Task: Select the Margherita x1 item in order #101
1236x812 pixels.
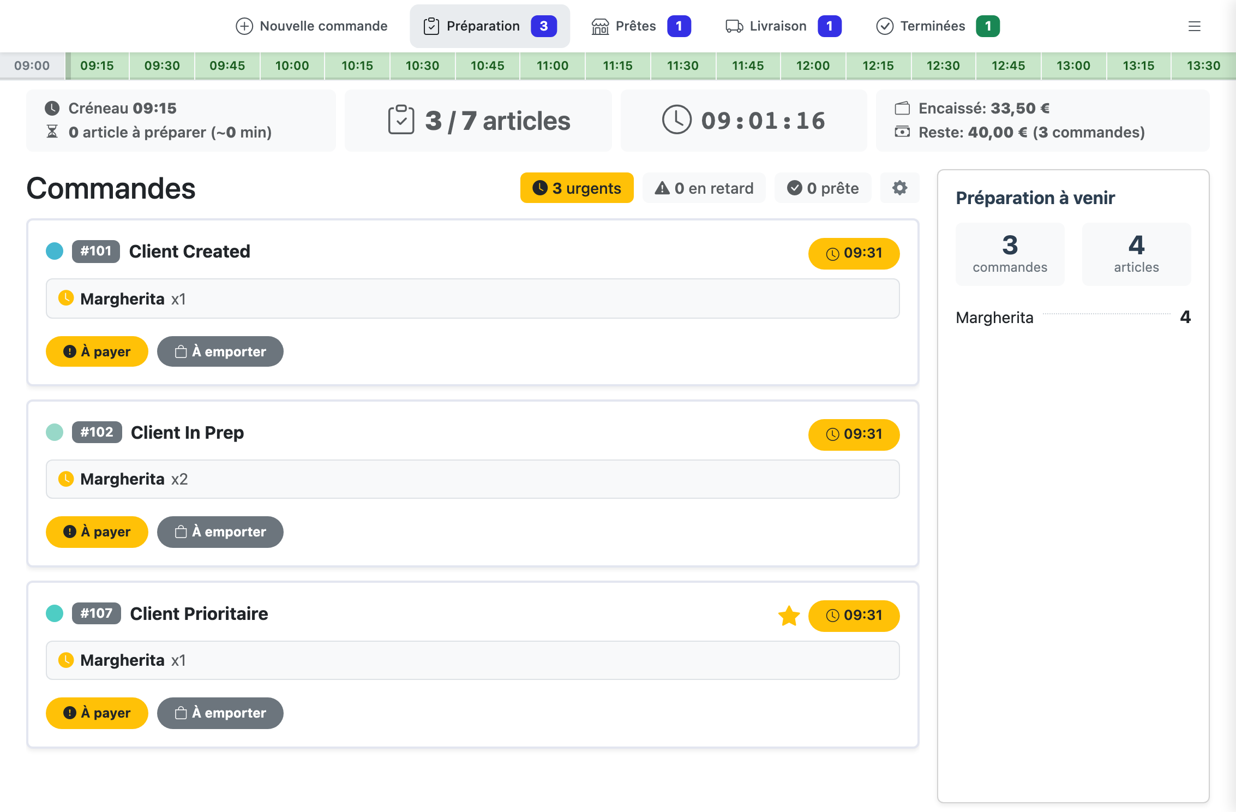Action: [473, 298]
